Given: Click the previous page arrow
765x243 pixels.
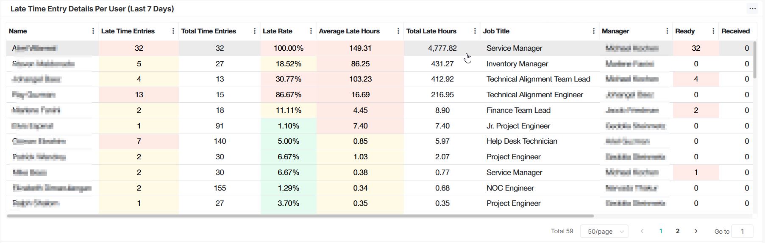Looking at the screenshot, I should pyautogui.click(x=642, y=231).
